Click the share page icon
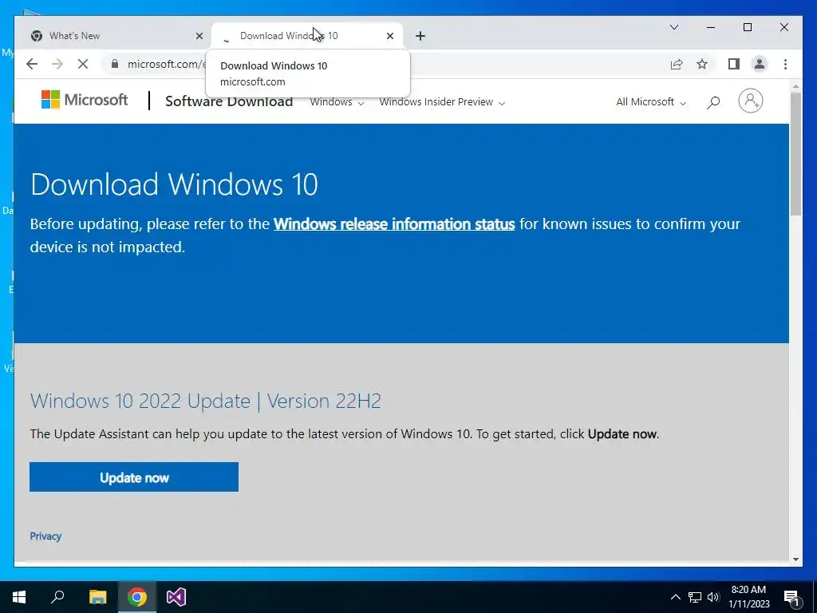The image size is (817, 613). tap(677, 64)
